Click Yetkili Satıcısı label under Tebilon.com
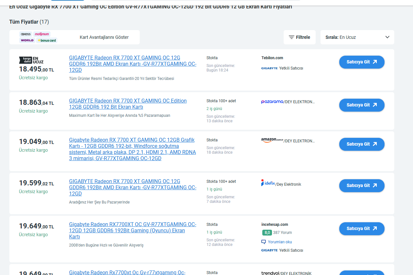Image resolution: width=413 pixels, height=275 pixels. pos(291,68)
